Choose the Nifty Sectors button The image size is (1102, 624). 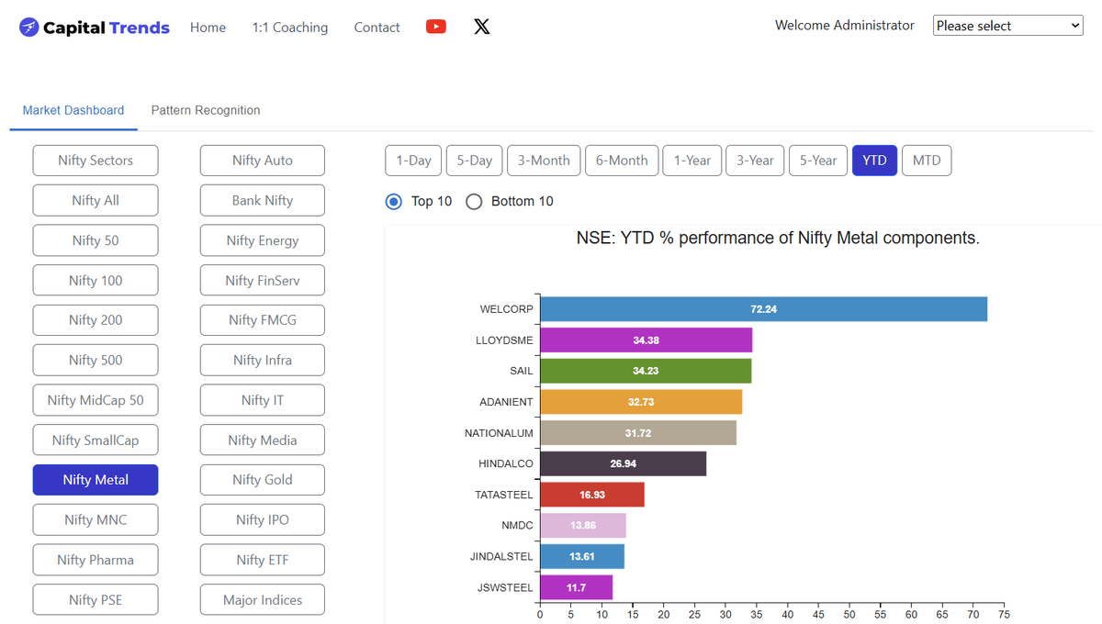click(x=96, y=161)
